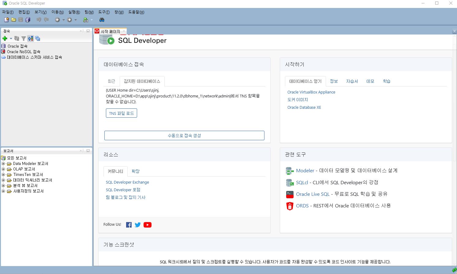457x274 pixels.
Task: Open the Forward history dropdown arrow
Action: tap(76, 20)
